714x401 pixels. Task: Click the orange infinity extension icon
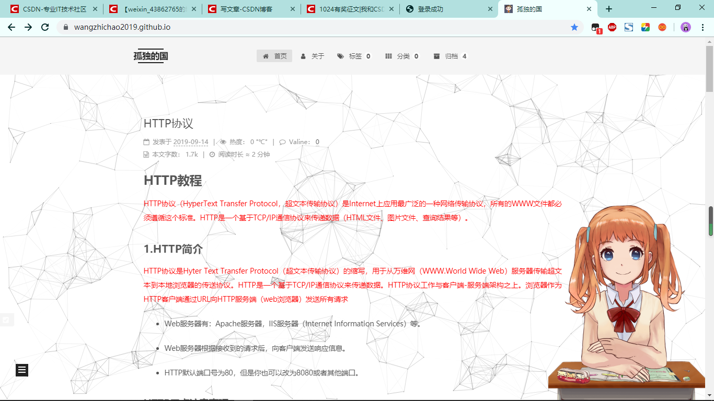662,27
